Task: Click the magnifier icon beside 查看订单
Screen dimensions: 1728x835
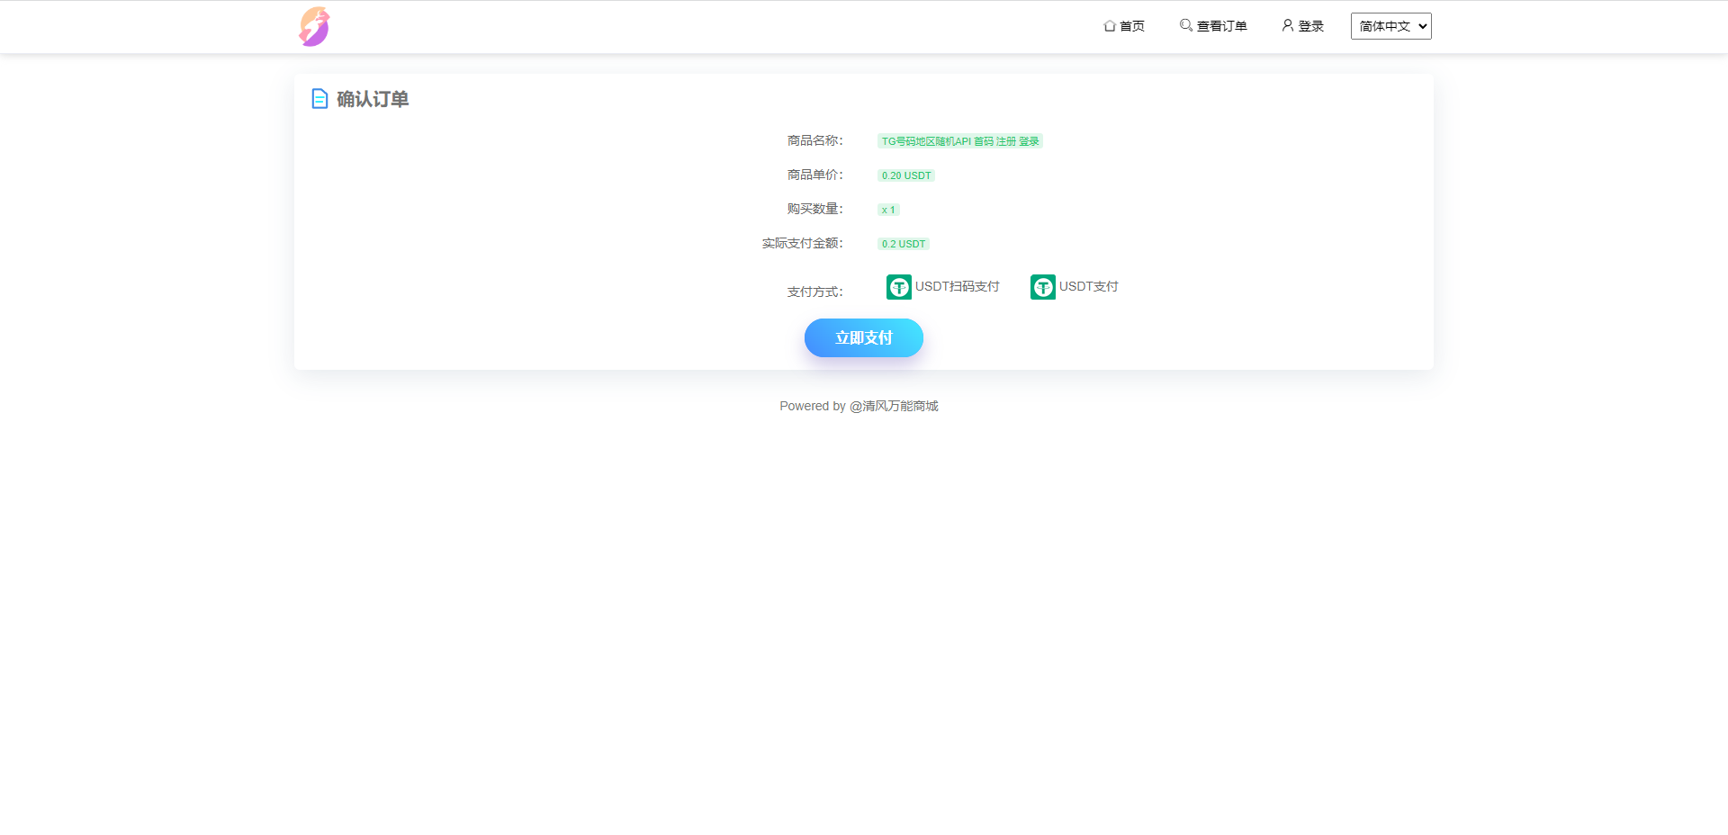Action: pos(1186,25)
